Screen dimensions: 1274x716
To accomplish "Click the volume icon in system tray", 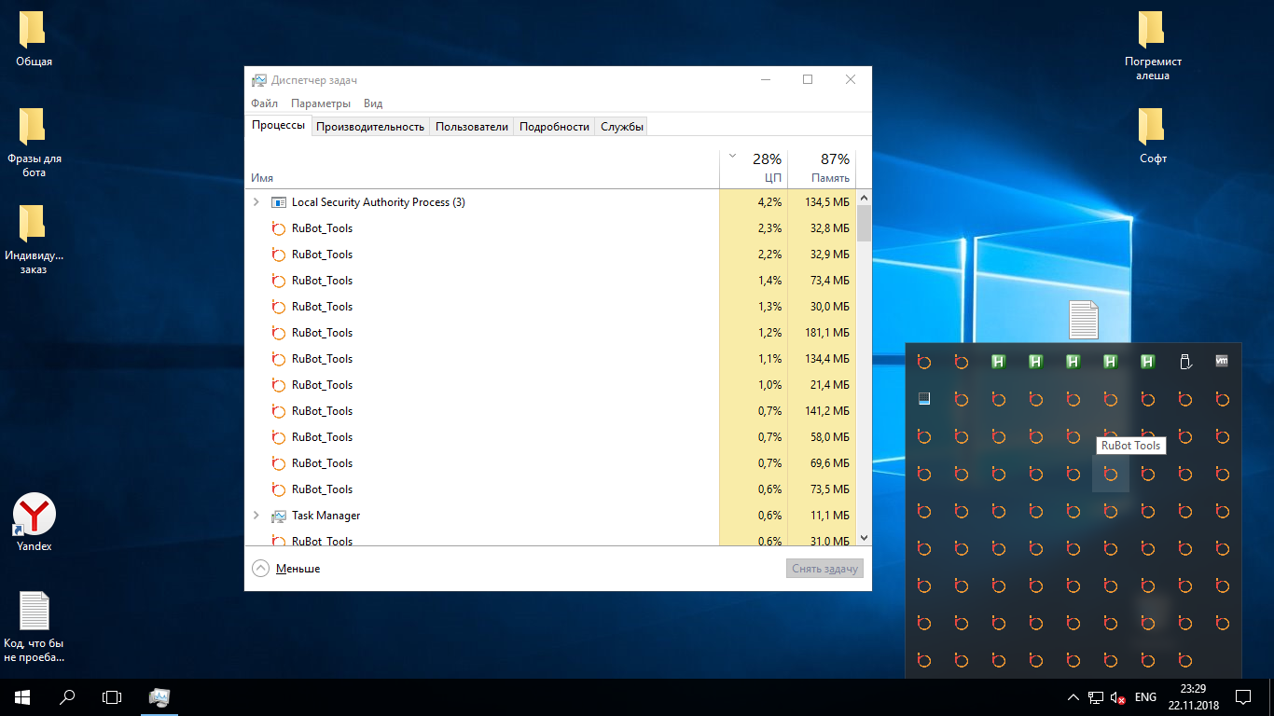I will pos(1117,697).
